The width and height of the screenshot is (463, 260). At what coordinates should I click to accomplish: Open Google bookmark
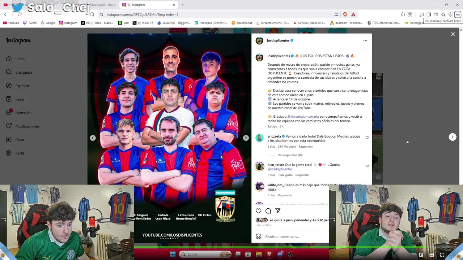click(48, 23)
